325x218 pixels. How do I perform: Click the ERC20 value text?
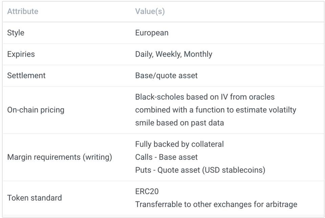point(147,192)
